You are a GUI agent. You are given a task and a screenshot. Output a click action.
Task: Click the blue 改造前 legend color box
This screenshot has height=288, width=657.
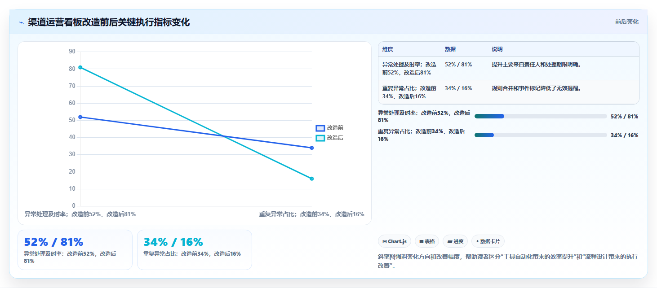click(320, 128)
